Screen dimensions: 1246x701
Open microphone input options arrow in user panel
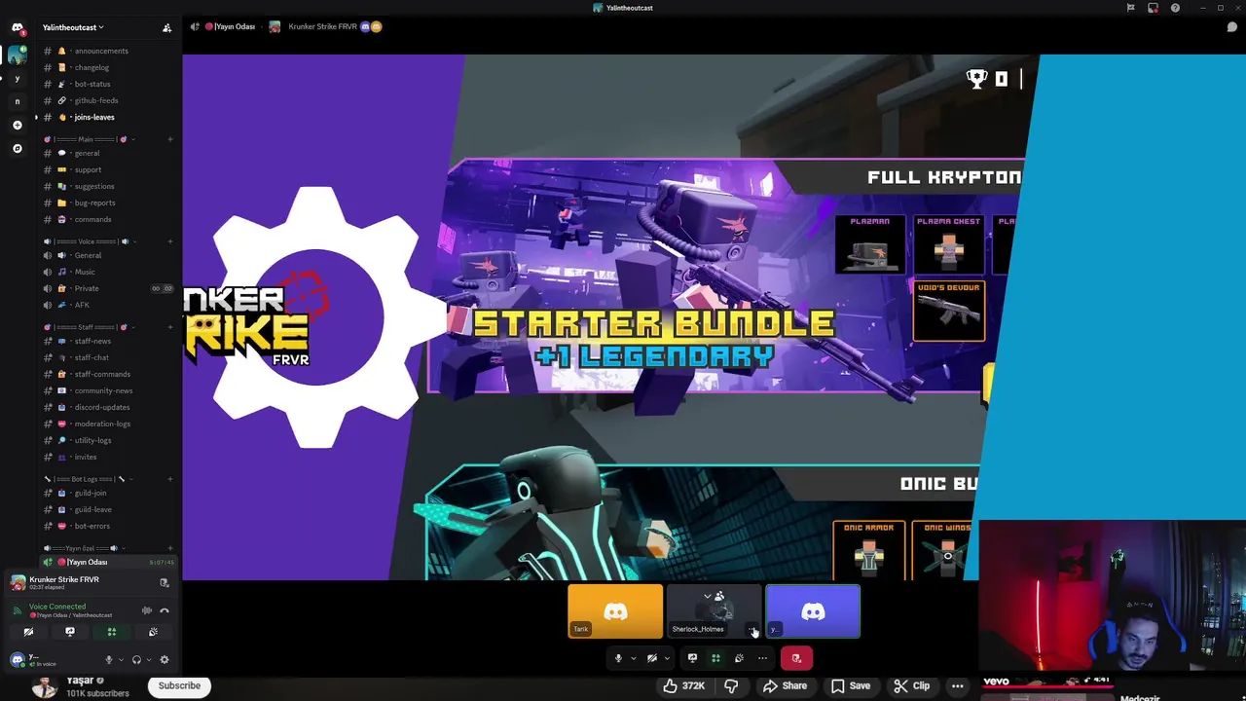pyautogui.click(x=122, y=659)
